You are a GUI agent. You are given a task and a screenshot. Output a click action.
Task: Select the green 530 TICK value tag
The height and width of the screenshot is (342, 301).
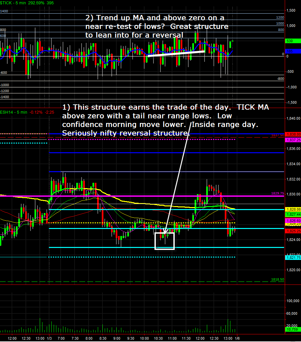click(293, 41)
